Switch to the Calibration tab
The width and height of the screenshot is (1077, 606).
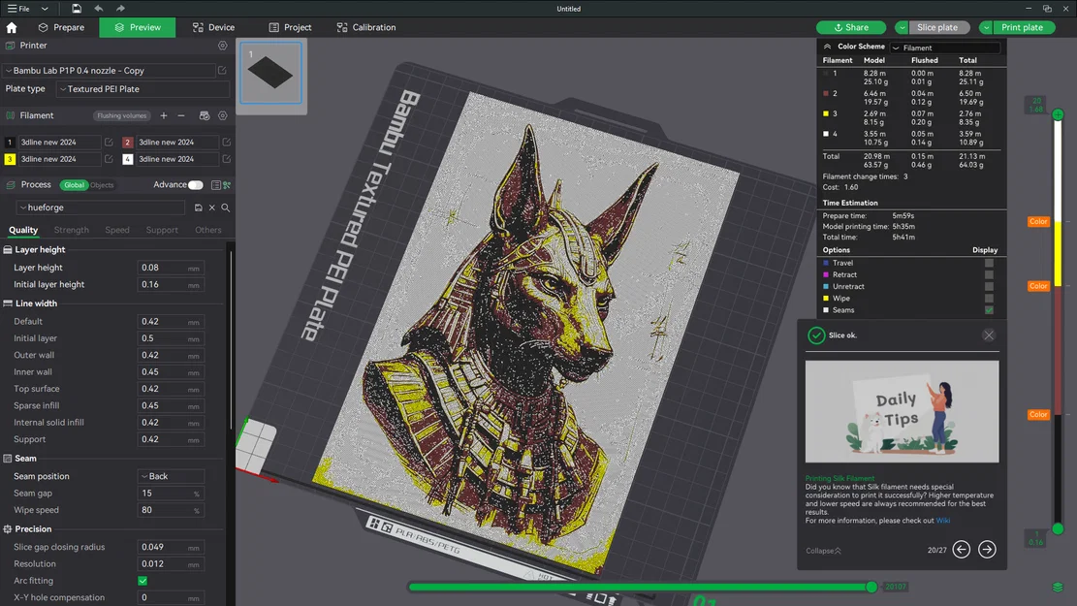(x=366, y=27)
